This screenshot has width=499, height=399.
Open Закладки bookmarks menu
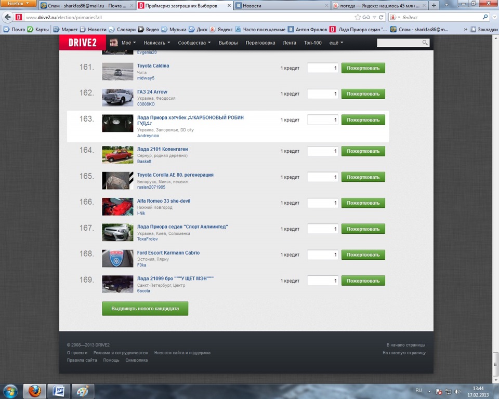point(484,29)
